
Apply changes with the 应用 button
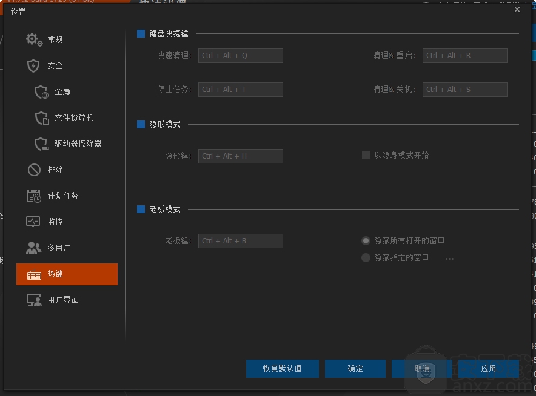489,369
